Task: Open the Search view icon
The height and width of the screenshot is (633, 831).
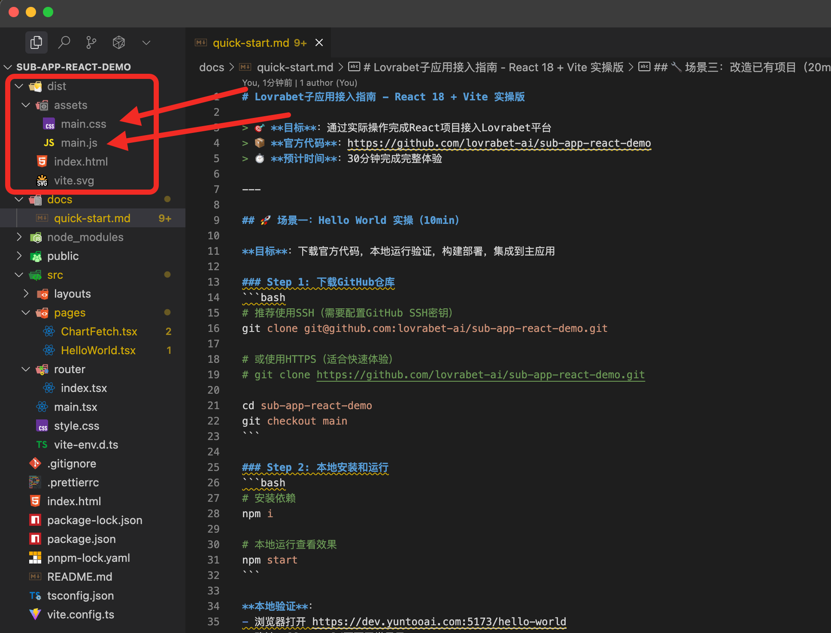Action: 64,42
